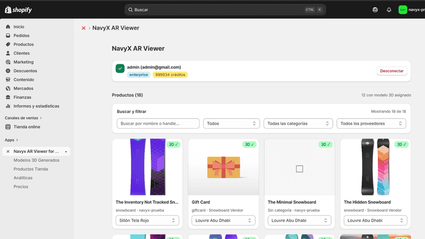Click the Desconectar button
The image size is (425, 239).
tap(392, 71)
